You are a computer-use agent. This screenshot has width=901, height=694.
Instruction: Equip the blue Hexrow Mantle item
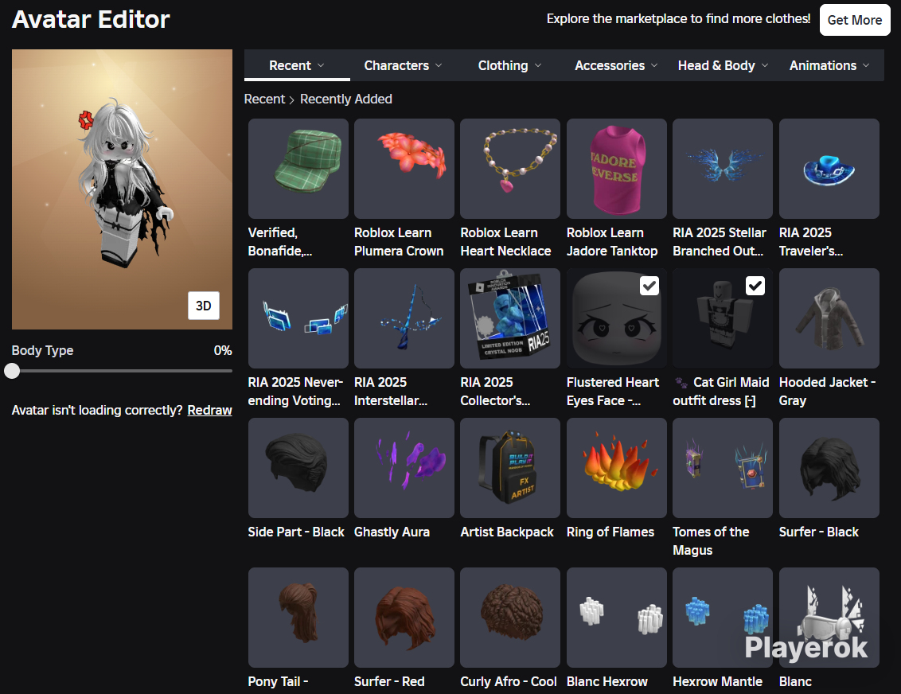(722, 618)
